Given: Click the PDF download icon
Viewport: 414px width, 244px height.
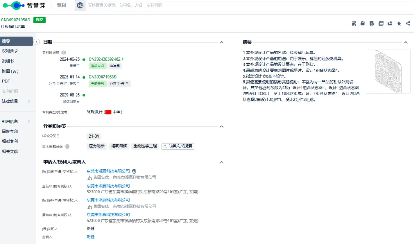Looking at the screenshot, I should (354, 23).
